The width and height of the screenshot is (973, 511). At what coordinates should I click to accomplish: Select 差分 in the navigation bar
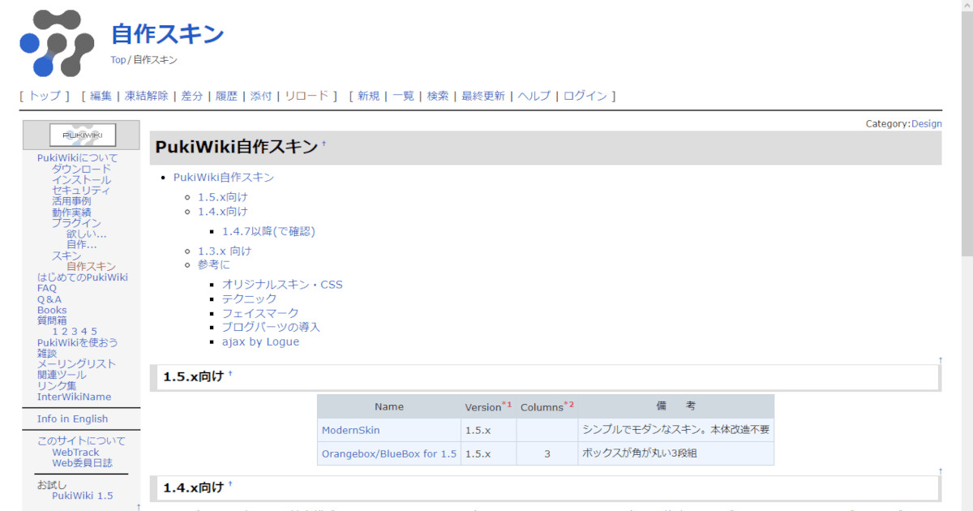click(192, 96)
